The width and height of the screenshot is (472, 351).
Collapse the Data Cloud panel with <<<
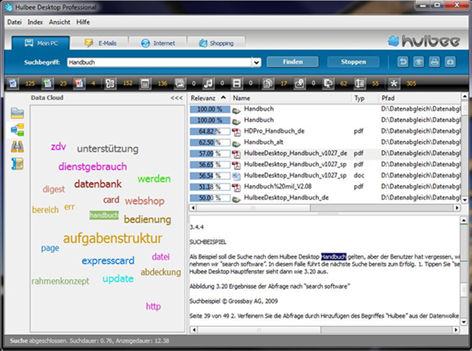[176, 98]
